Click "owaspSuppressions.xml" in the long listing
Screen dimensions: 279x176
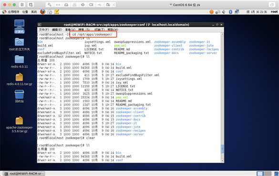(x=134, y=94)
